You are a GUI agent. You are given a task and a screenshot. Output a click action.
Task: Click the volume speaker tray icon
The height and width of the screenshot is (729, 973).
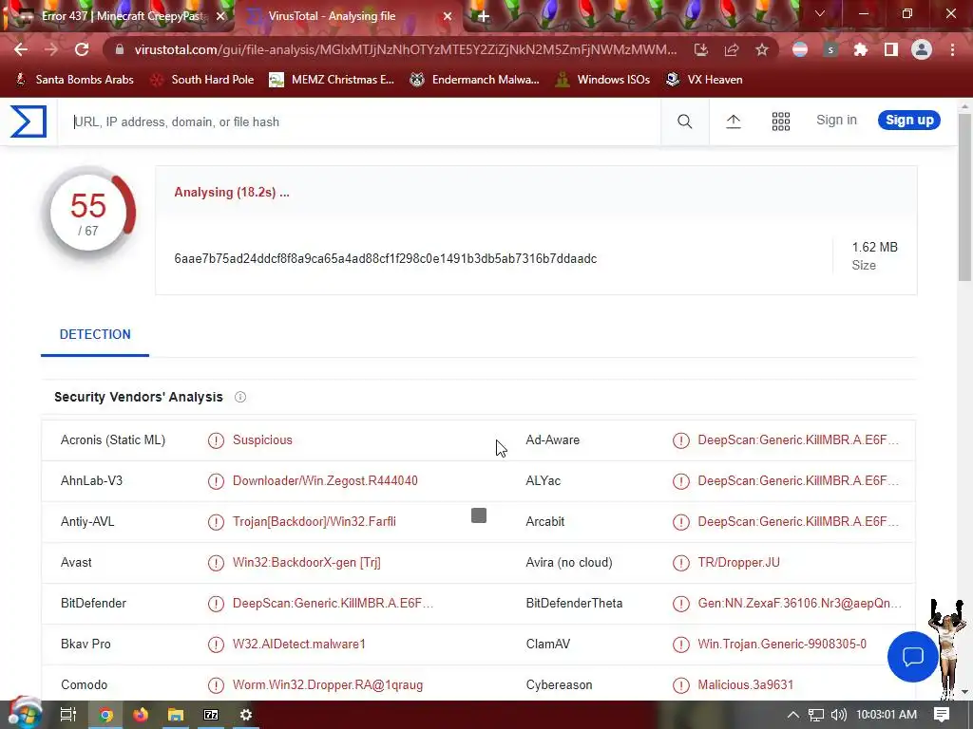838,715
